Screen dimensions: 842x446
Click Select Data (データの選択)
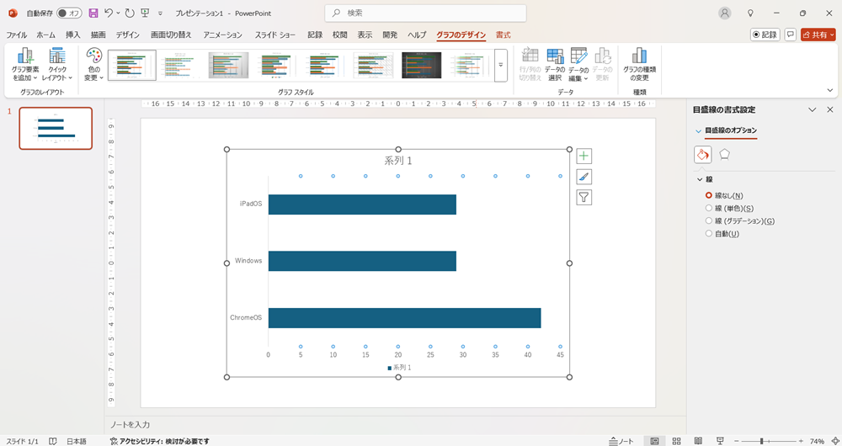pos(555,65)
